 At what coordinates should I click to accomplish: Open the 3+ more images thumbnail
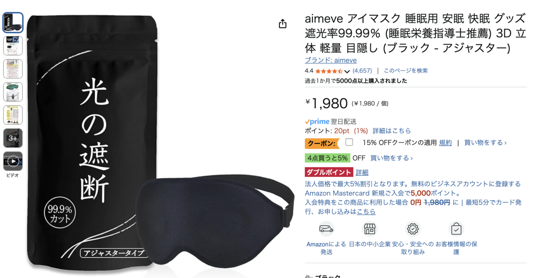click(x=13, y=138)
